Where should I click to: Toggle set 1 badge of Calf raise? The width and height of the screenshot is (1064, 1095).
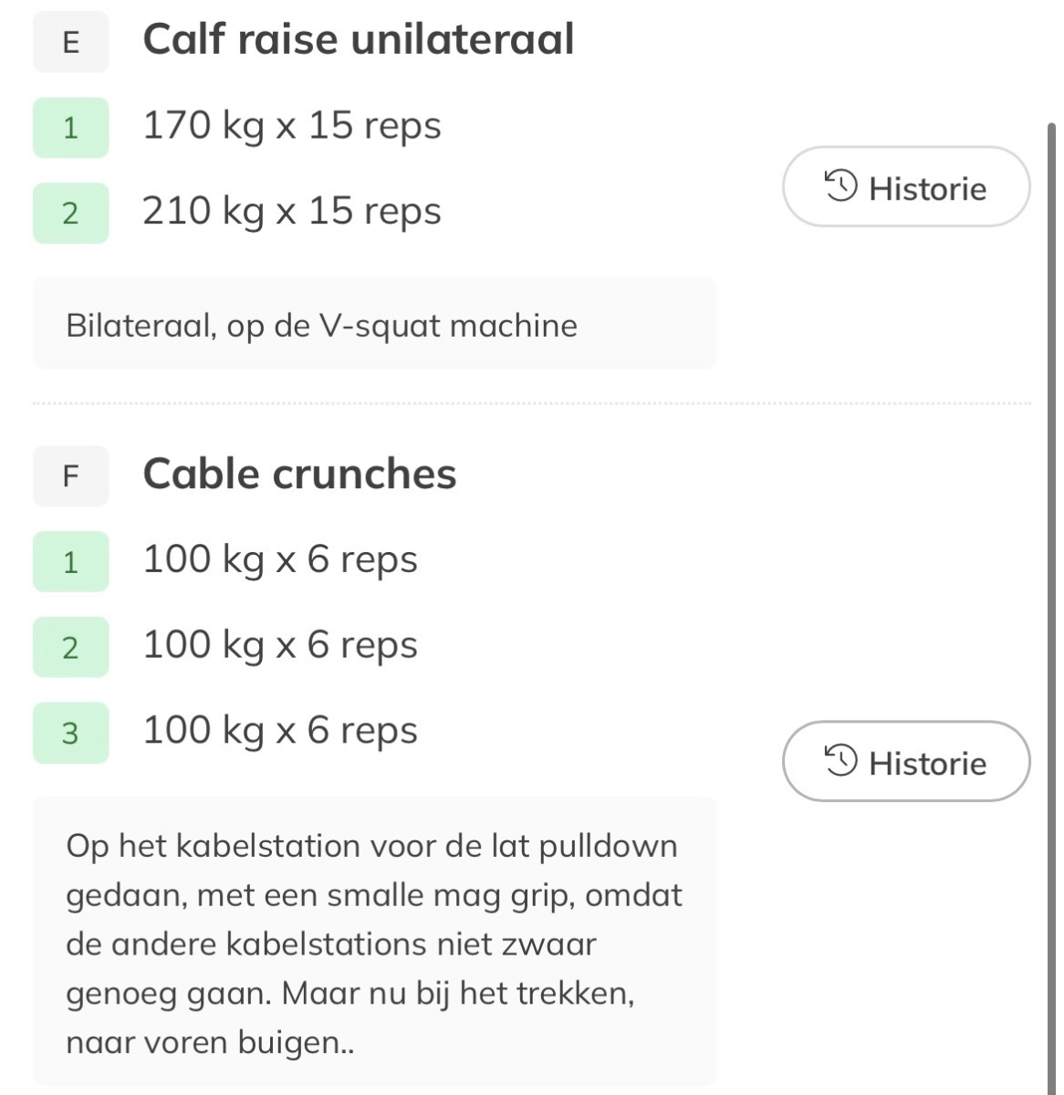(x=70, y=128)
